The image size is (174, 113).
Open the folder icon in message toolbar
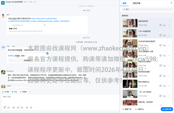[27, 107]
